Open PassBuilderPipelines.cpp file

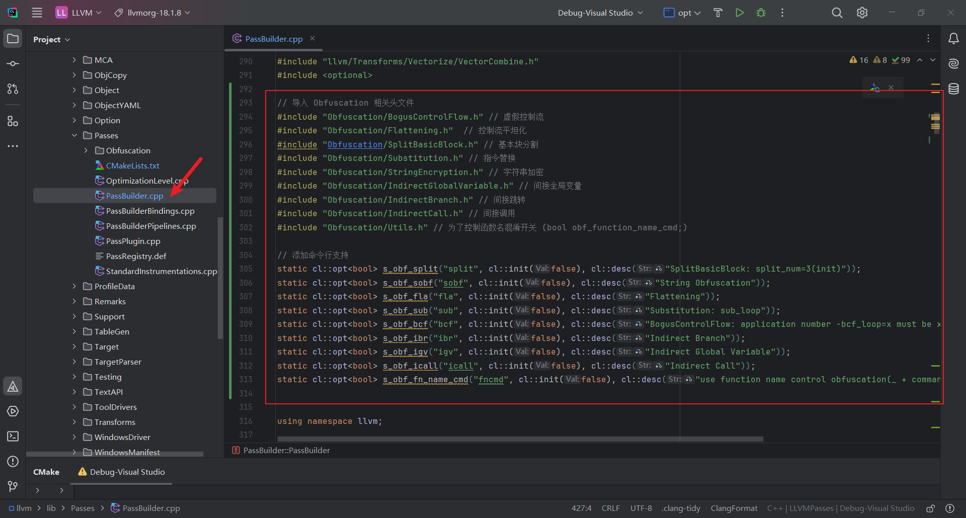[145, 226]
